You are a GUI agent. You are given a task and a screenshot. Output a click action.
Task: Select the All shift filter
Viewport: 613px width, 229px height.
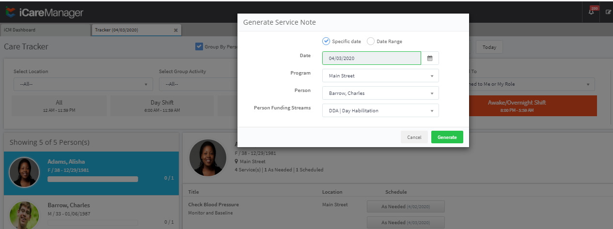click(59, 106)
